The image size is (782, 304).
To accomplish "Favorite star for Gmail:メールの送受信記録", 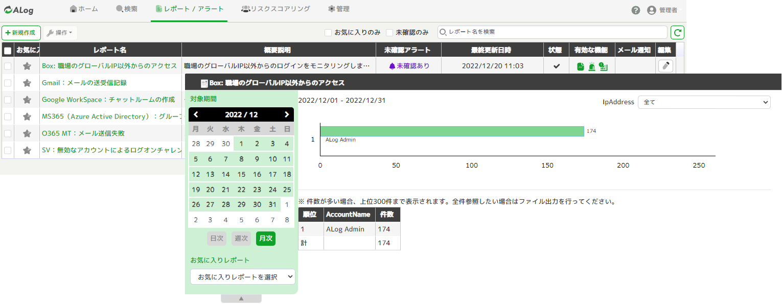I will tap(27, 83).
